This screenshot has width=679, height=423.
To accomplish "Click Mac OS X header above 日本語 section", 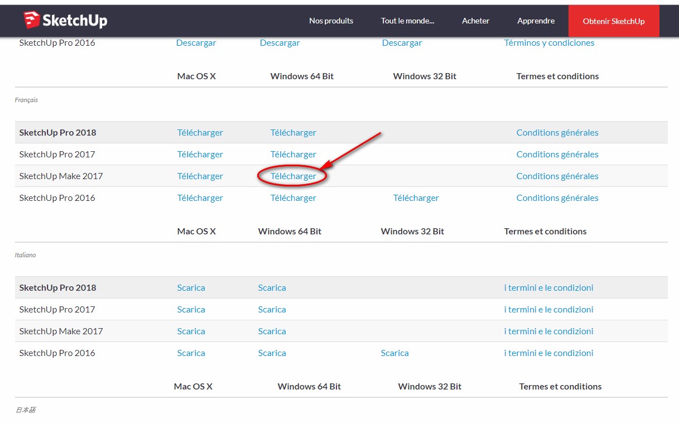I will pyautogui.click(x=193, y=387).
